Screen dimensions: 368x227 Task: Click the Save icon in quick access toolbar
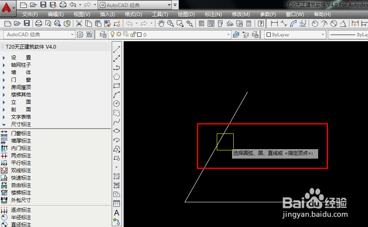pyautogui.click(x=43, y=5)
